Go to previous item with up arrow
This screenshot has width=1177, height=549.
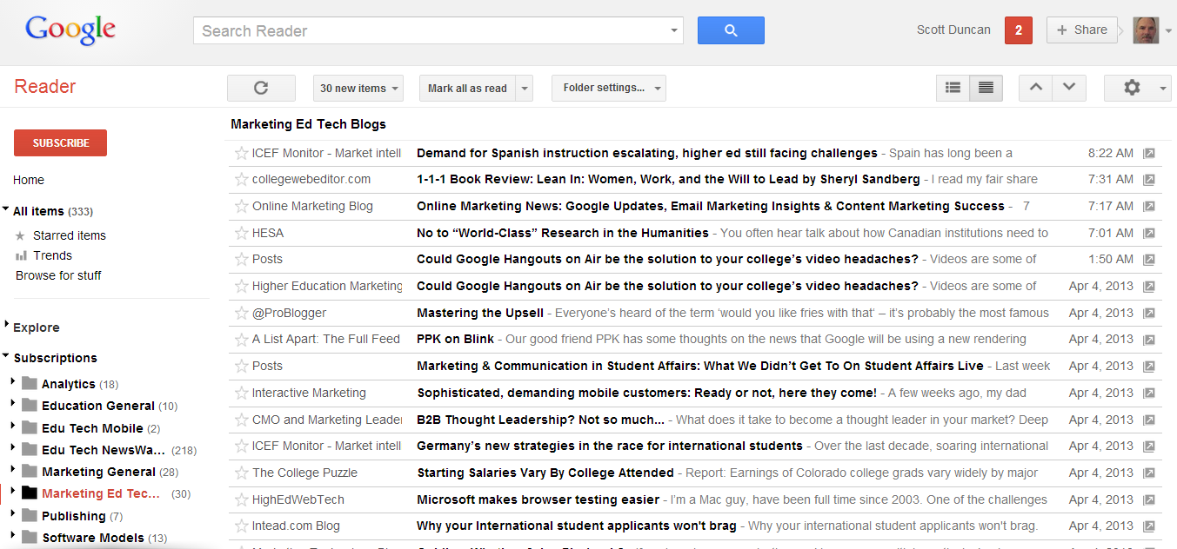1035,88
